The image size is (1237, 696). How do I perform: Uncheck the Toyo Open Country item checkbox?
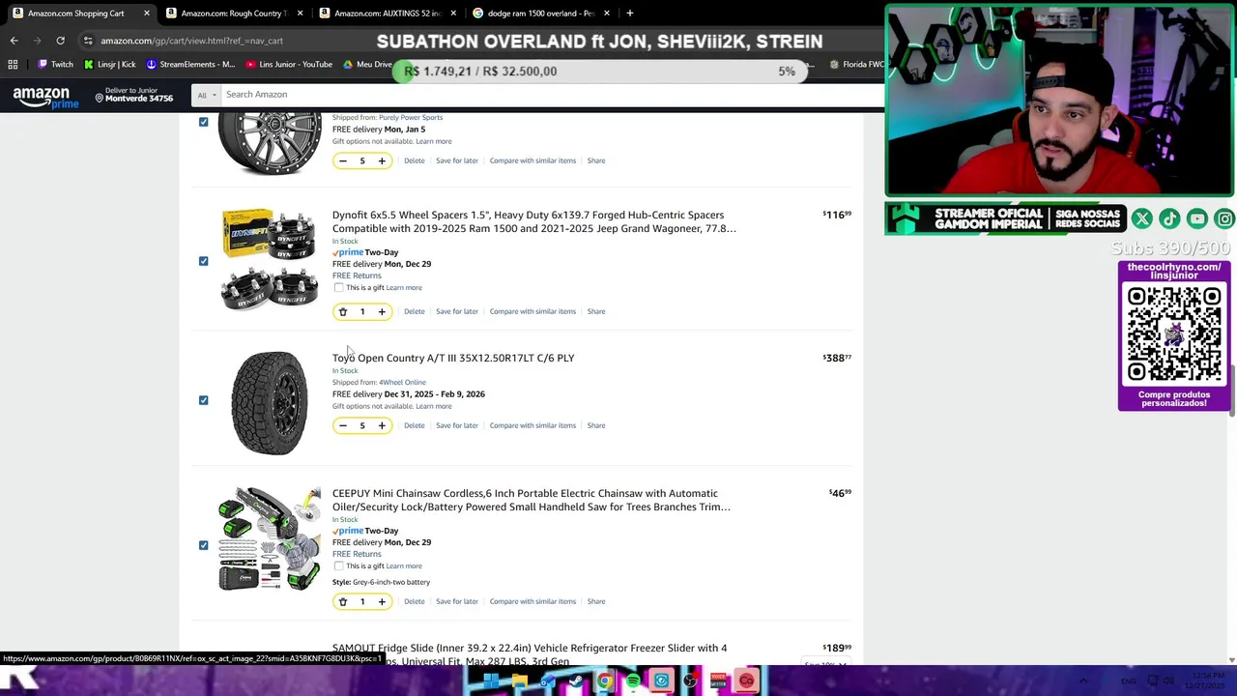[x=203, y=400]
